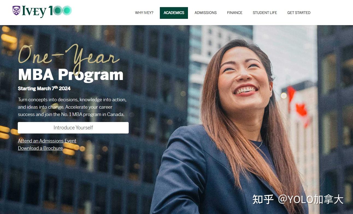Click the Ivey wordmark in the header

[34, 11]
